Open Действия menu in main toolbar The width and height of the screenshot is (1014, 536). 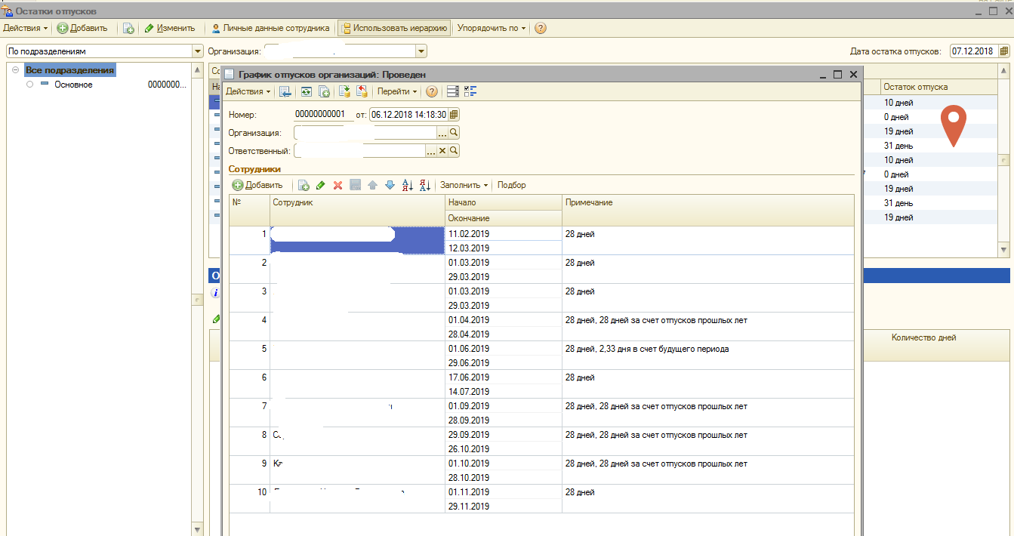point(25,28)
